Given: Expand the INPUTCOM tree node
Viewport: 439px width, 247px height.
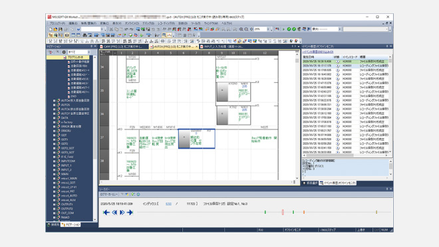Looking at the screenshot, I should coord(55,161).
